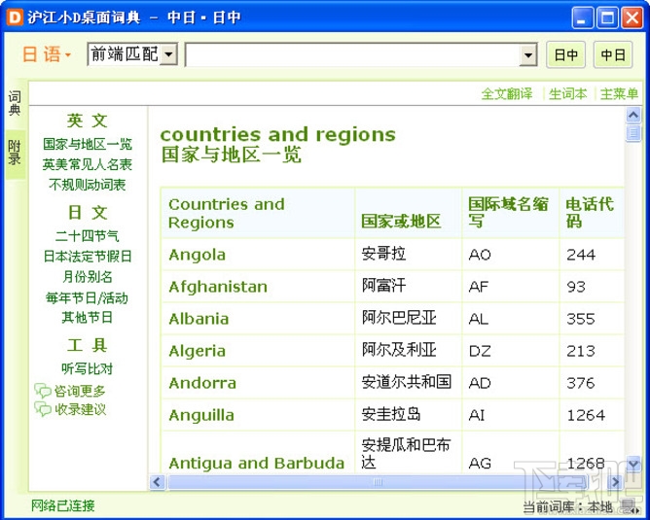Open the 国家与地区一览 appendix link
650x520 pixels.
click(87, 144)
